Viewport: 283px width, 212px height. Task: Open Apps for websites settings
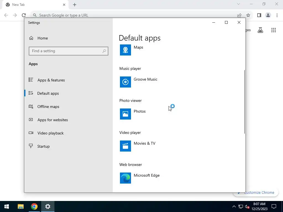click(69, 120)
